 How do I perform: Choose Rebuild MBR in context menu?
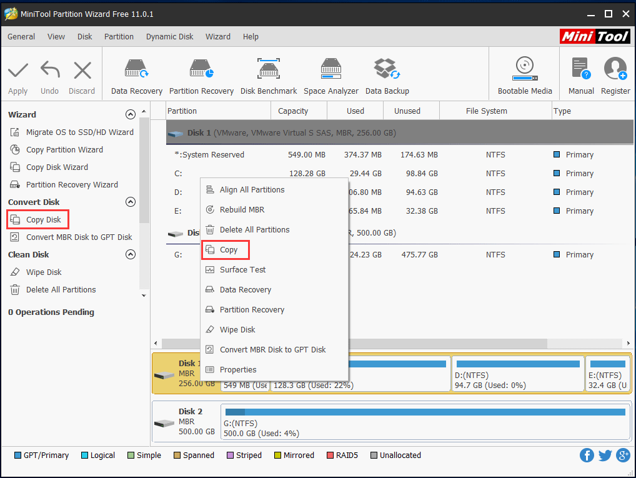click(275, 210)
